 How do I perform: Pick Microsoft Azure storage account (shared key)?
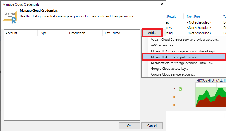[184, 51]
